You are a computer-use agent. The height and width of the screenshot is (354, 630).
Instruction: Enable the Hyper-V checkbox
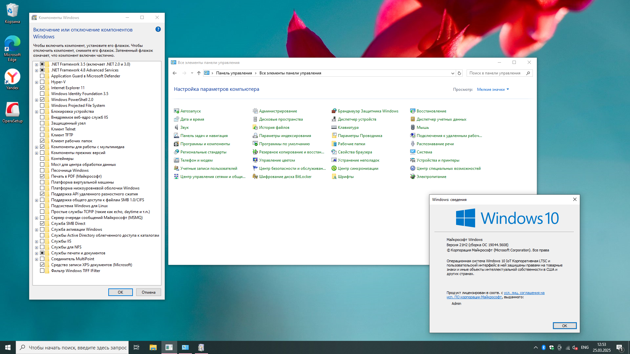(x=42, y=82)
